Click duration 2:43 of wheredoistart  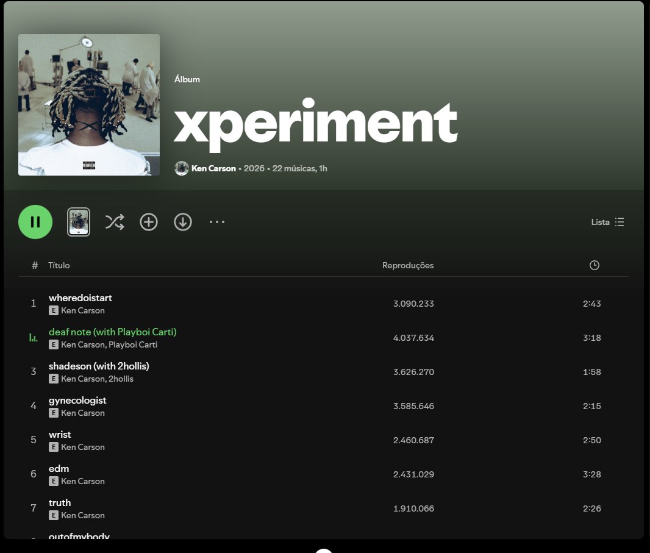592,304
